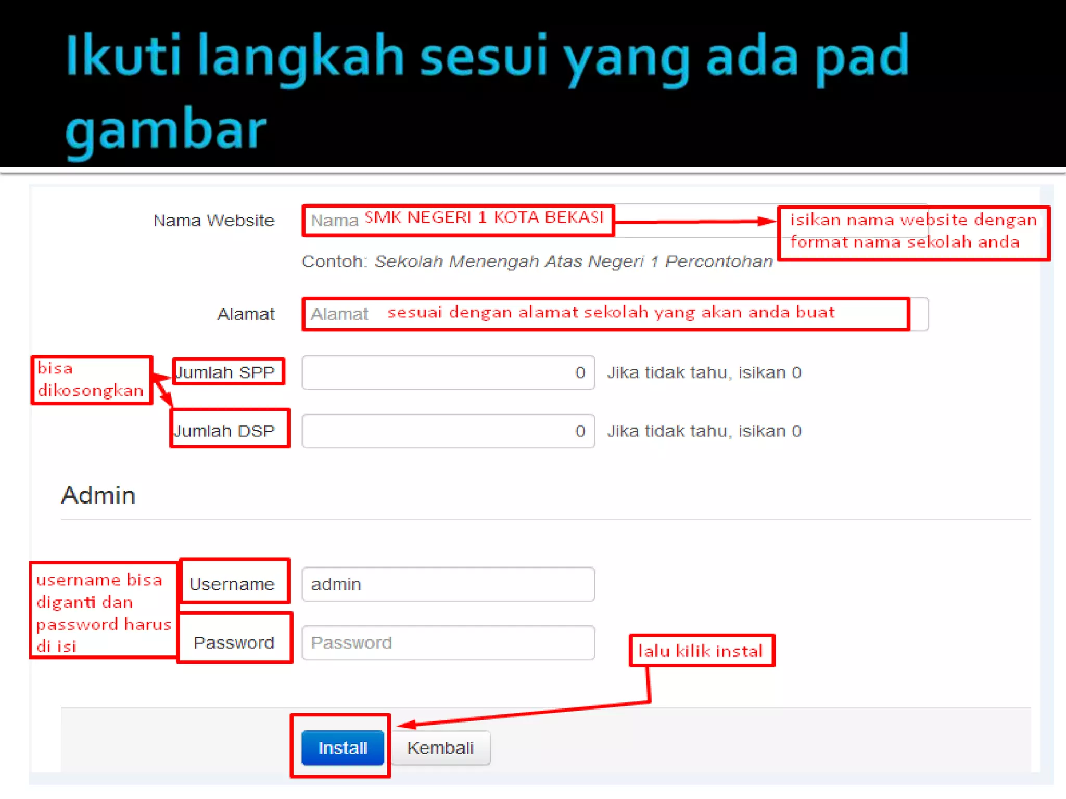This screenshot has height=799, width=1066.
Task: Focus the Password input field
Action: (x=448, y=642)
